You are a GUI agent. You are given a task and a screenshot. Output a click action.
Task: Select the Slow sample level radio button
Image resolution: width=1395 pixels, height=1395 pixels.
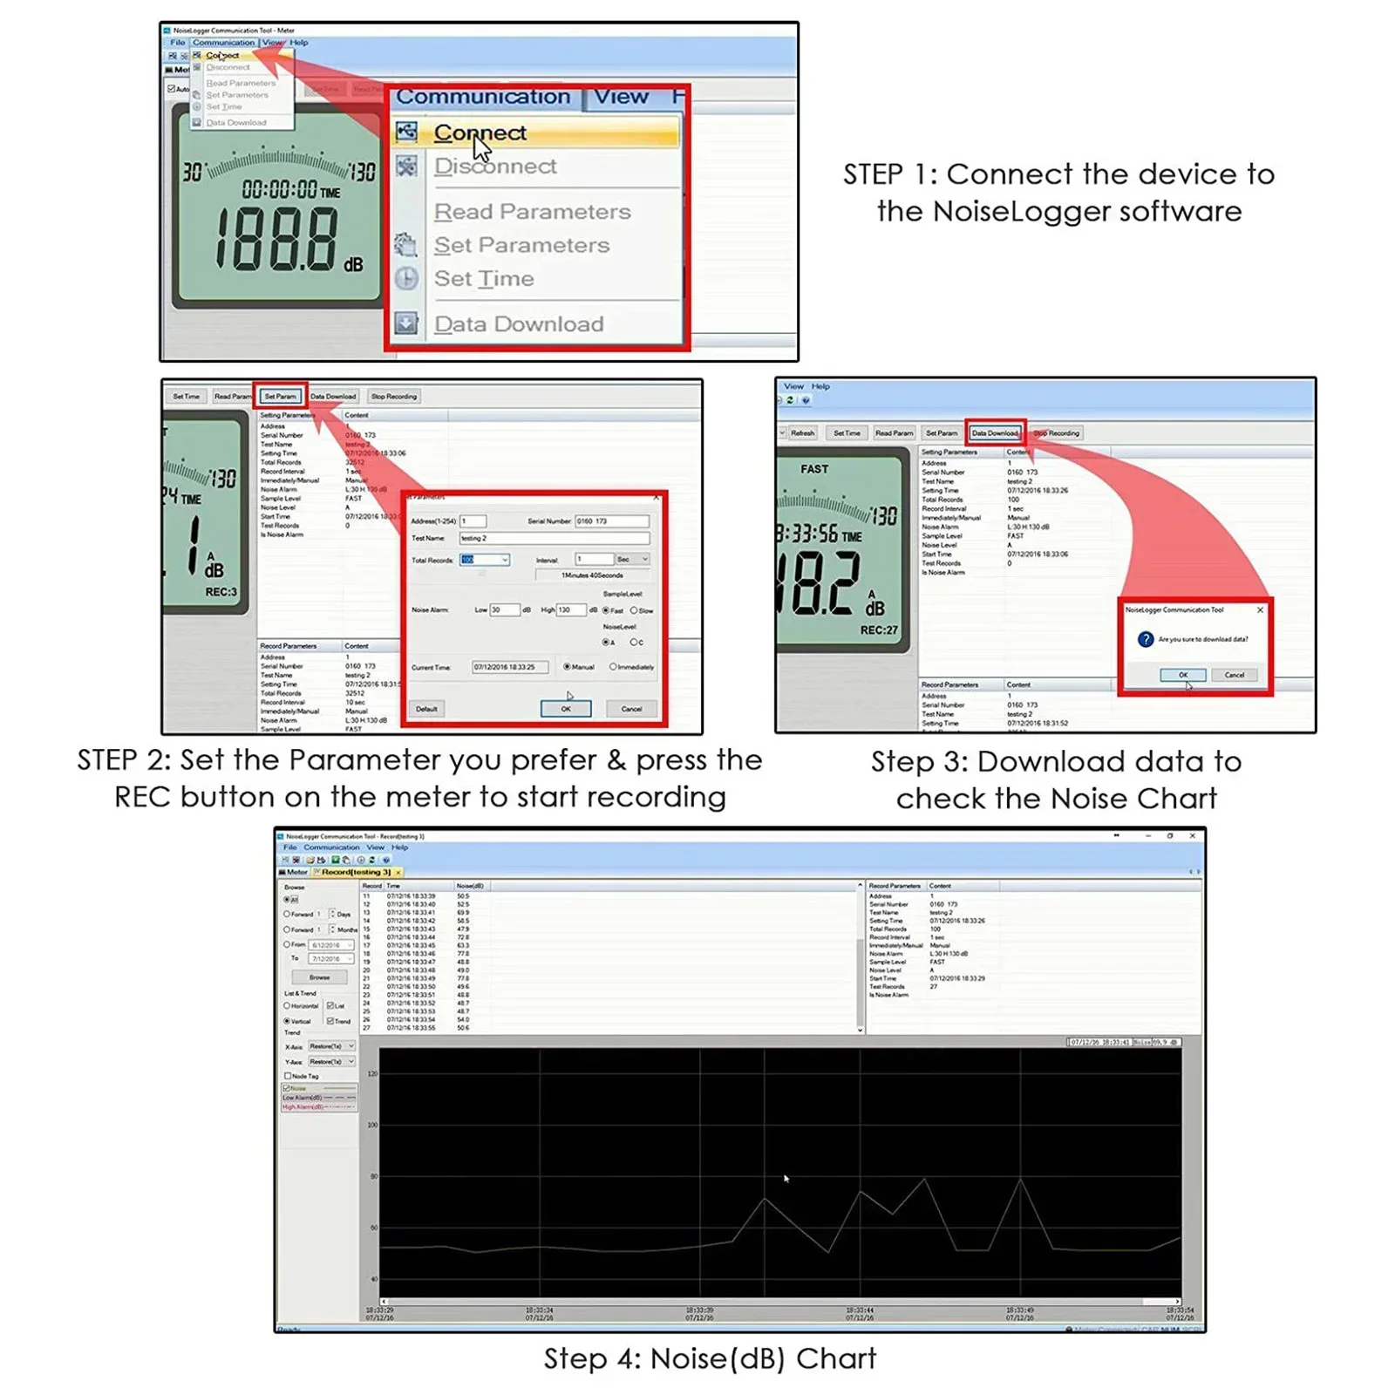(x=634, y=610)
